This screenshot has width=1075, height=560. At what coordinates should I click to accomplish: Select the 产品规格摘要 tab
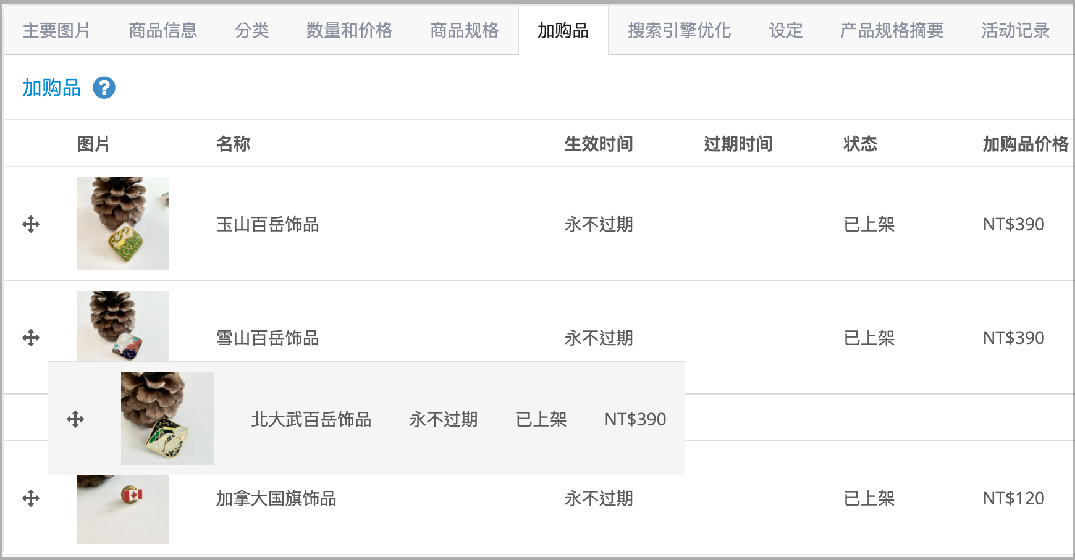click(x=892, y=30)
